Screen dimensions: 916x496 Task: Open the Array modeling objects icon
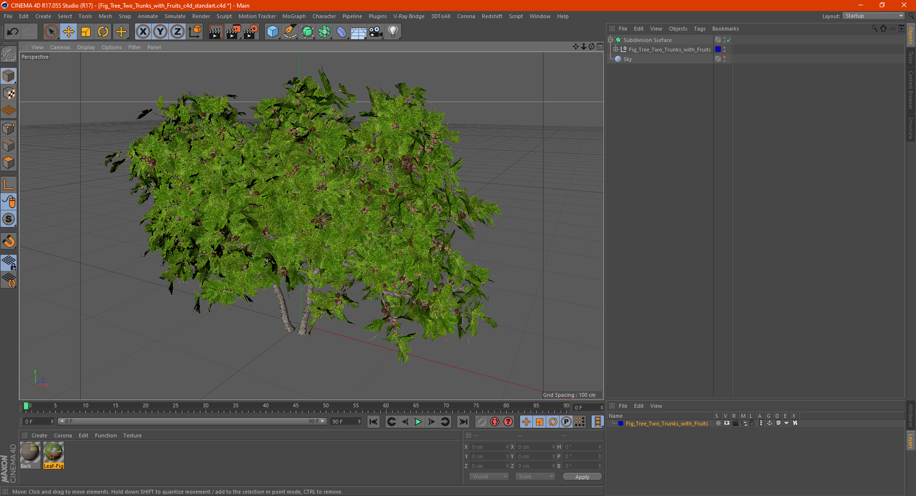pyautogui.click(x=324, y=32)
